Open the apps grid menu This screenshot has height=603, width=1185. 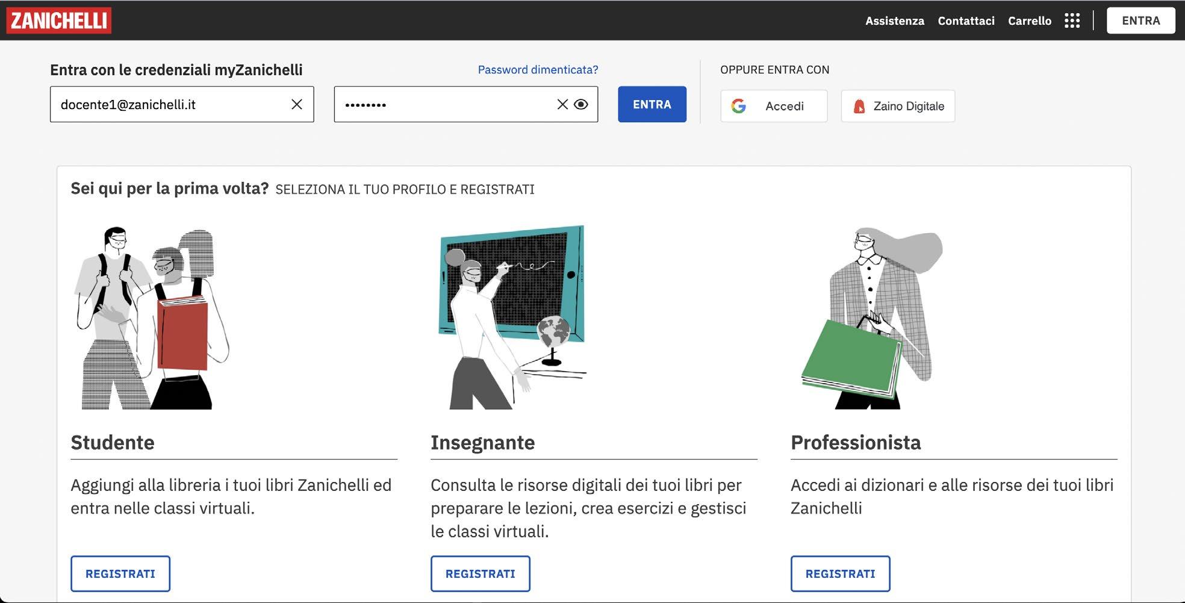(1072, 20)
